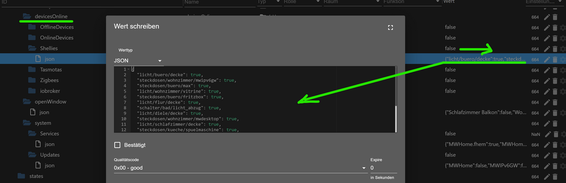Edit the highlighted json row with pencil
This screenshot has height=183, width=566.
click(547, 59)
